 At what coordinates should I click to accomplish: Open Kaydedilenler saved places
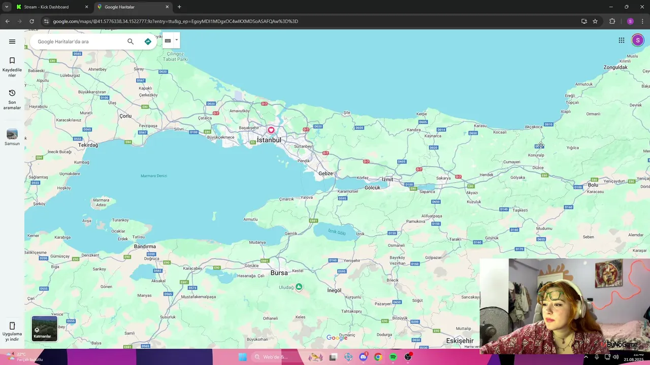coord(12,66)
